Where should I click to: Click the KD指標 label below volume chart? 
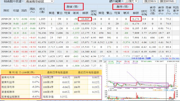(x=172, y=100)
